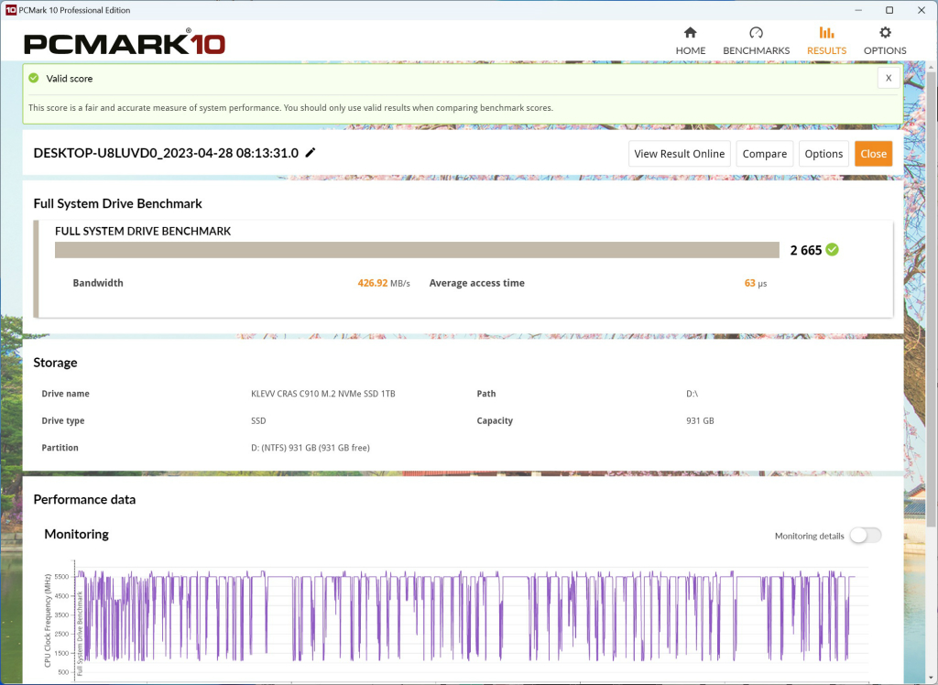Screen dimensions: 938x685
Task: Click the Monitoring details label
Action: (x=810, y=536)
